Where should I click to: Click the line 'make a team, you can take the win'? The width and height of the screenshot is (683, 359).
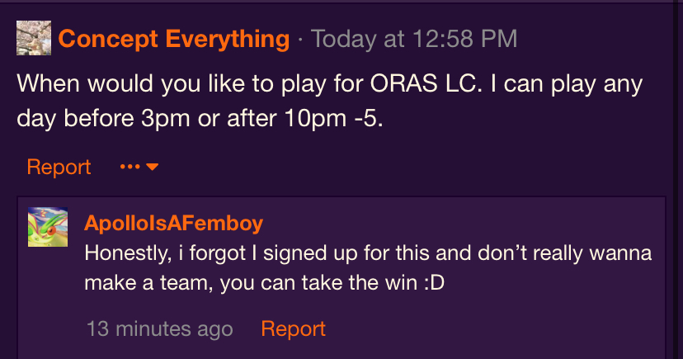(265, 283)
